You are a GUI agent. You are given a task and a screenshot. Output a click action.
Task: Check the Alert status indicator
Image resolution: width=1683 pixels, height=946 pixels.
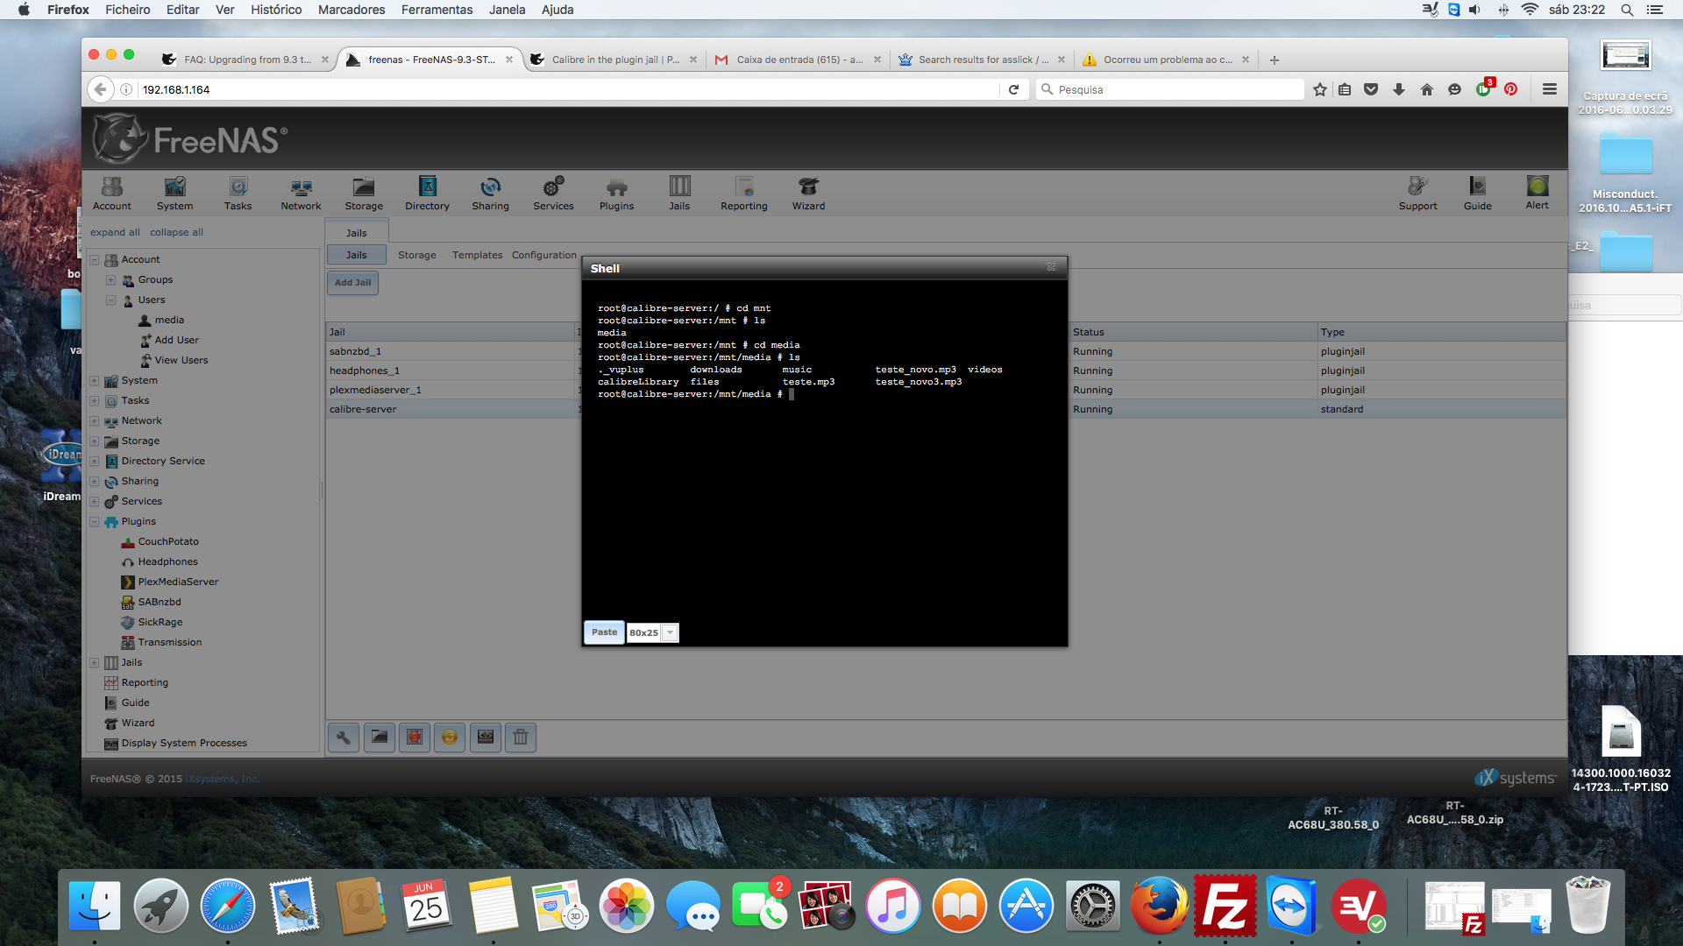(x=1537, y=193)
